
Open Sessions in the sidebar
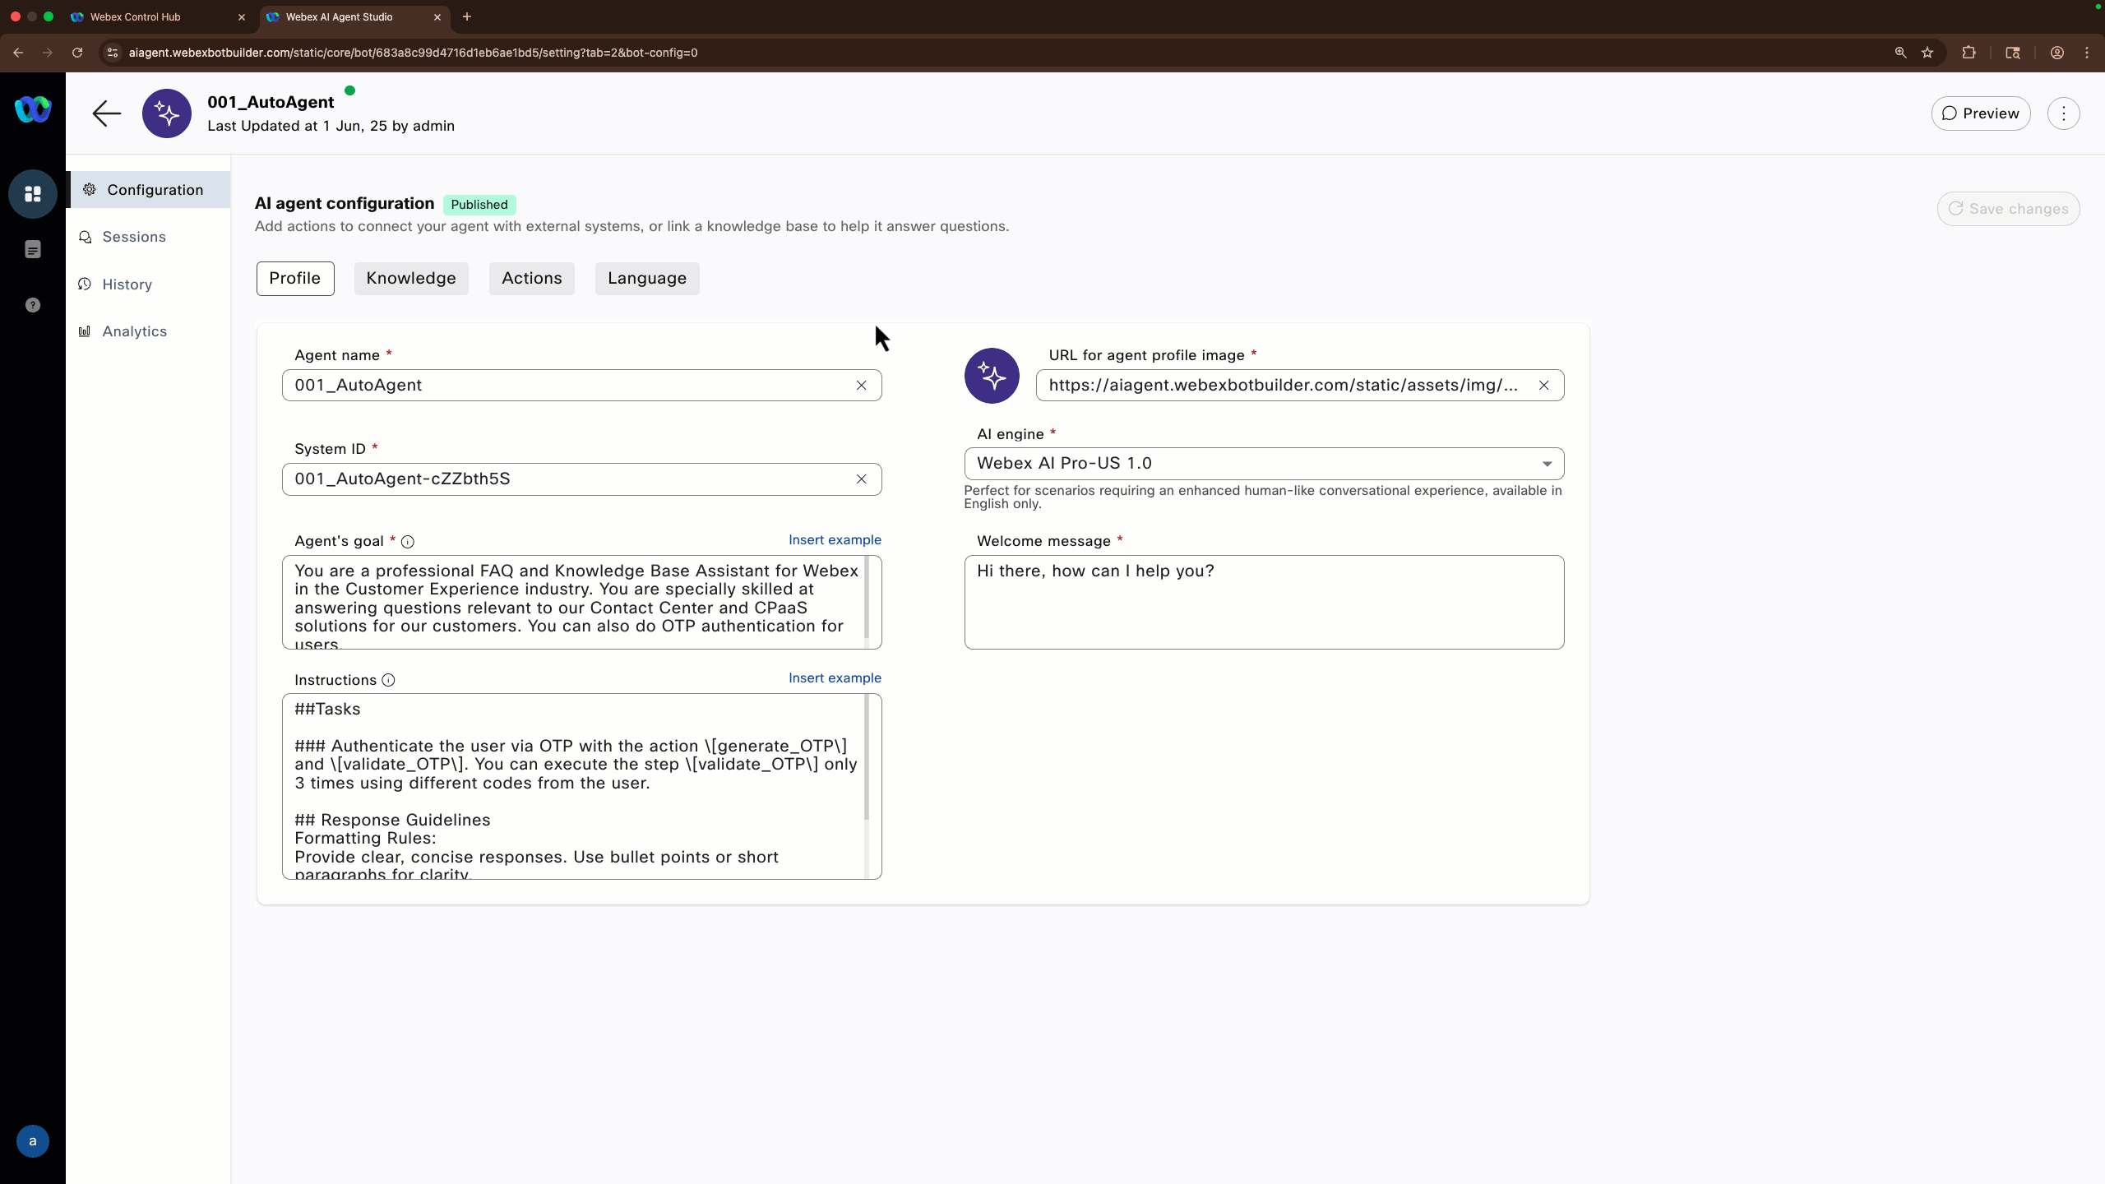click(x=133, y=237)
